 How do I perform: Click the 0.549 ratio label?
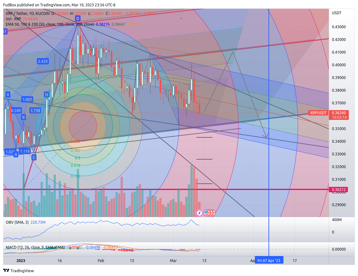click(x=16, y=110)
